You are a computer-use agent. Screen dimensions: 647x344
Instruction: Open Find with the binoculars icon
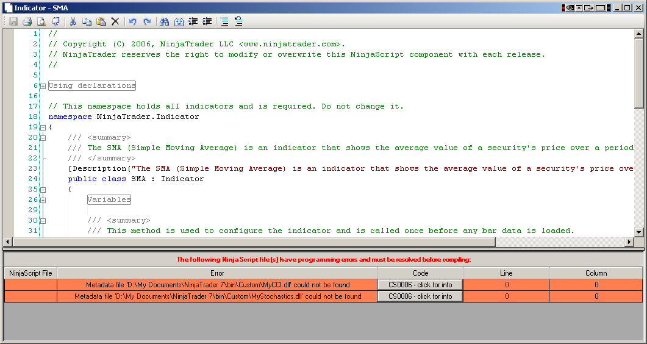point(164,21)
